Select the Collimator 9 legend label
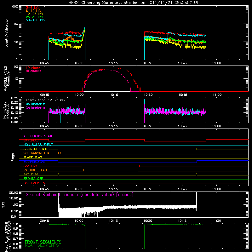The width and height of the screenshot is (252, 252). click(35, 108)
